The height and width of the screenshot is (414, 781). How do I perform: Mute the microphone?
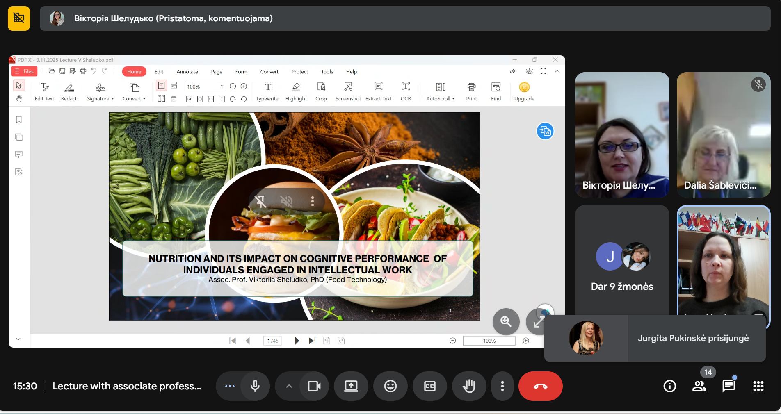(255, 386)
